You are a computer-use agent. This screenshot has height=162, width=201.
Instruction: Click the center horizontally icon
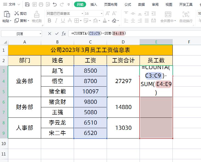click(133, 20)
